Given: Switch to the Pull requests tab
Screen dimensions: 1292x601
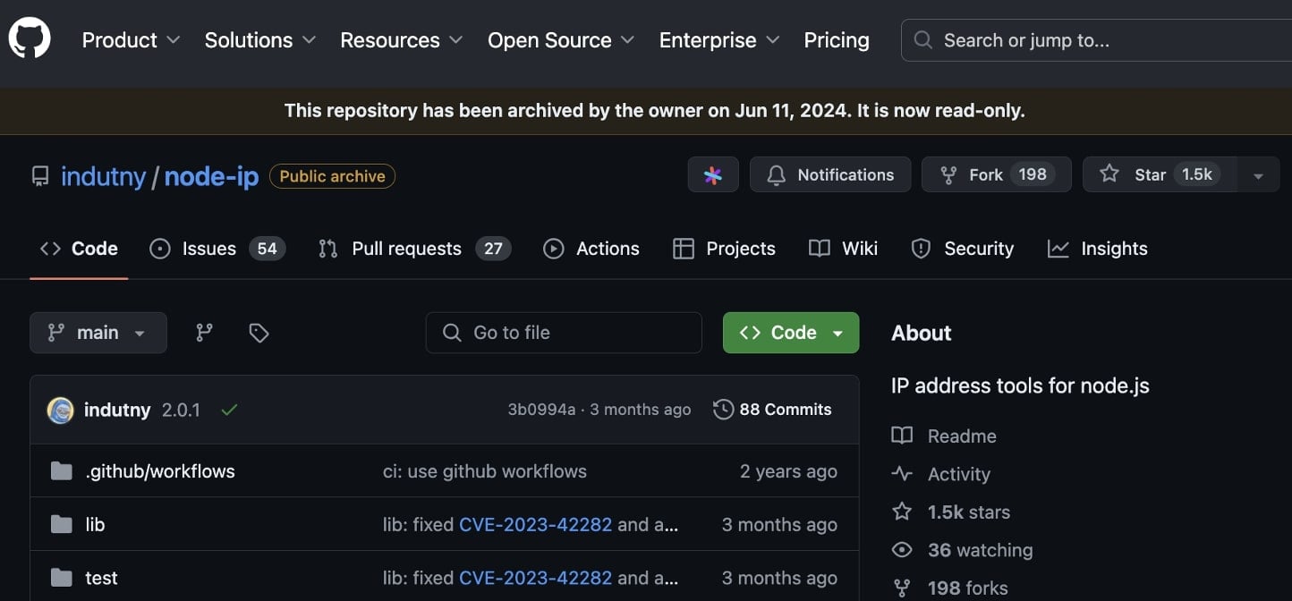Looking at the screenshot, I should click(414, 249).
